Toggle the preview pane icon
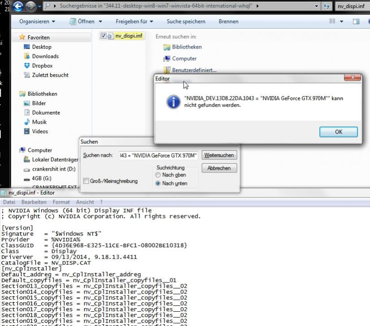The image size is (370, 326). coord(356,21)
